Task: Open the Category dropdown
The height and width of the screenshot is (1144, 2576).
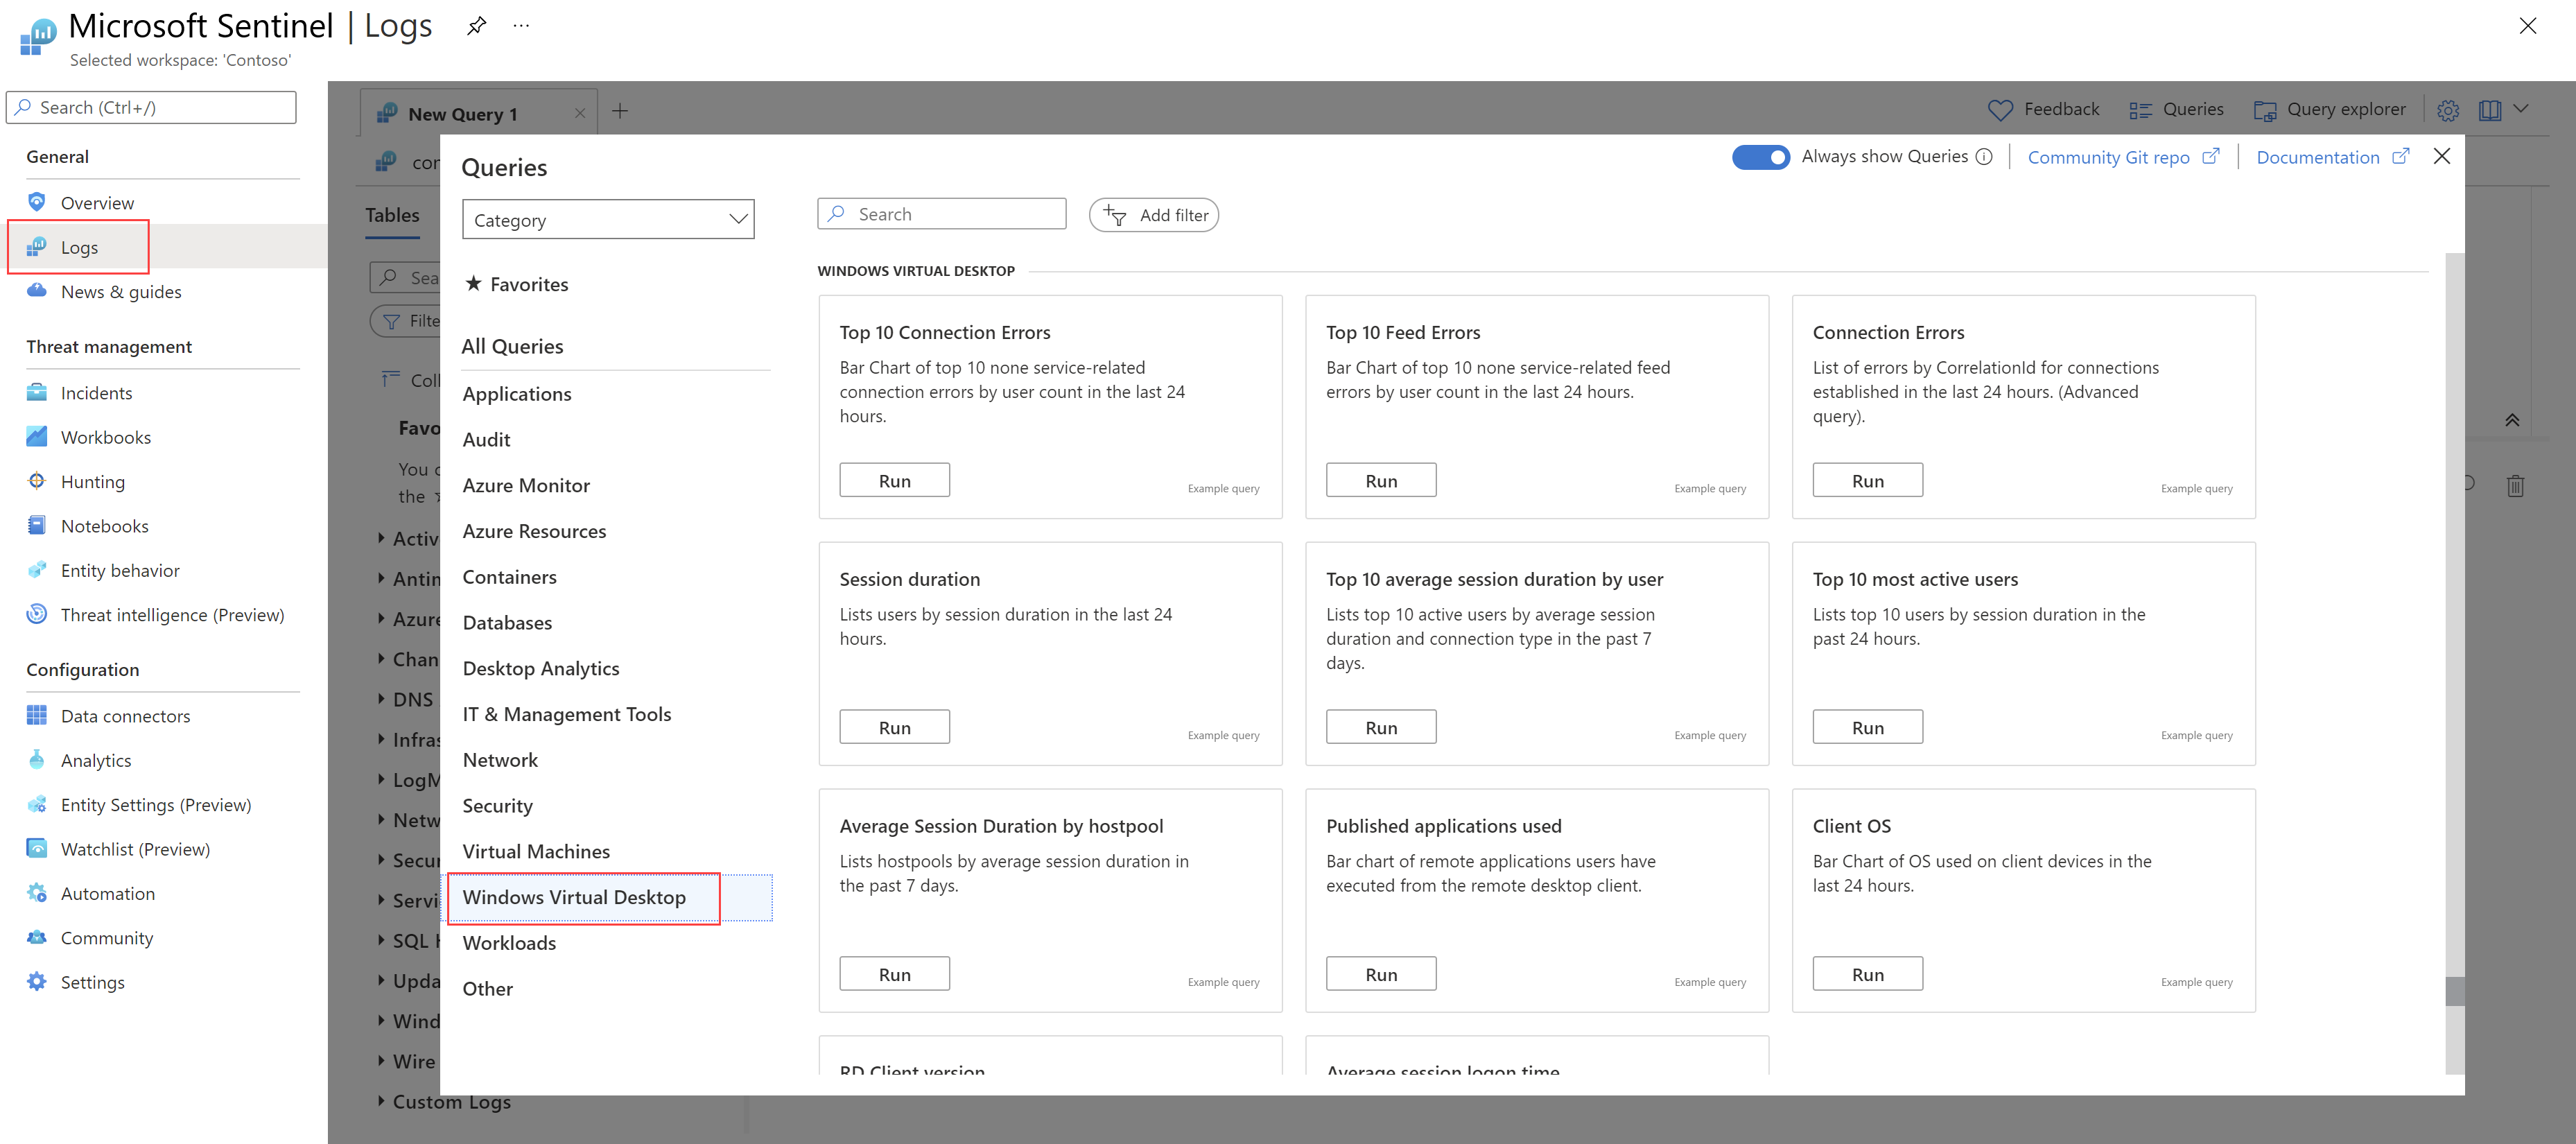Action: [608, 220]
